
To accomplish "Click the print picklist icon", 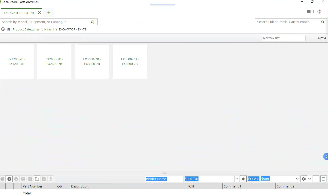I will pos(16,179).
